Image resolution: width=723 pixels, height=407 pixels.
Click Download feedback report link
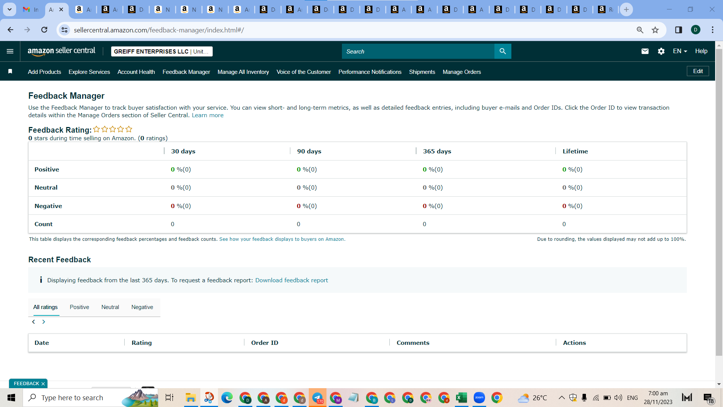291,280
